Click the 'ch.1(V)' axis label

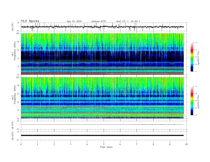[13, 27]
